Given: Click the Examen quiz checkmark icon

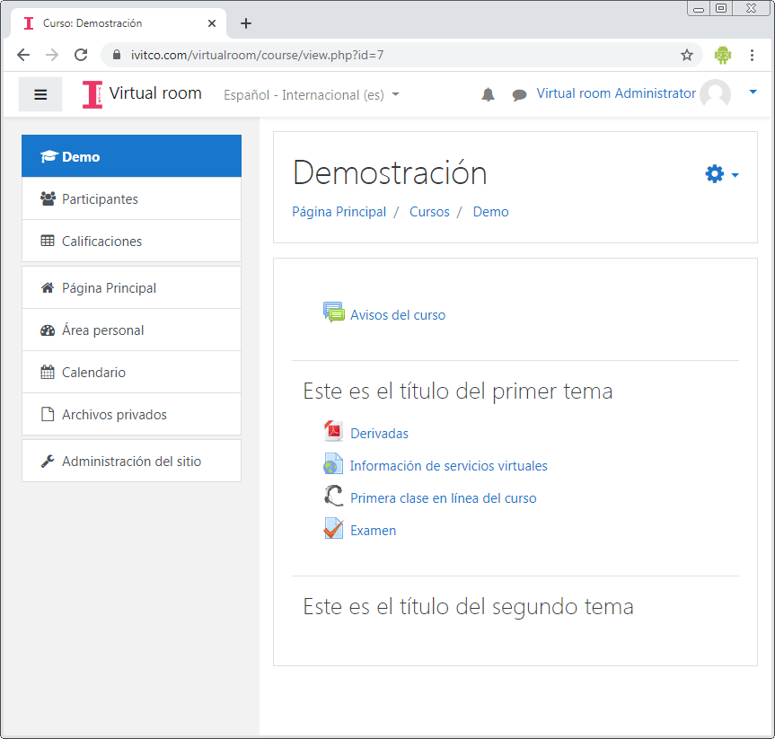Looking at the screenshot, I should [333, 529].
